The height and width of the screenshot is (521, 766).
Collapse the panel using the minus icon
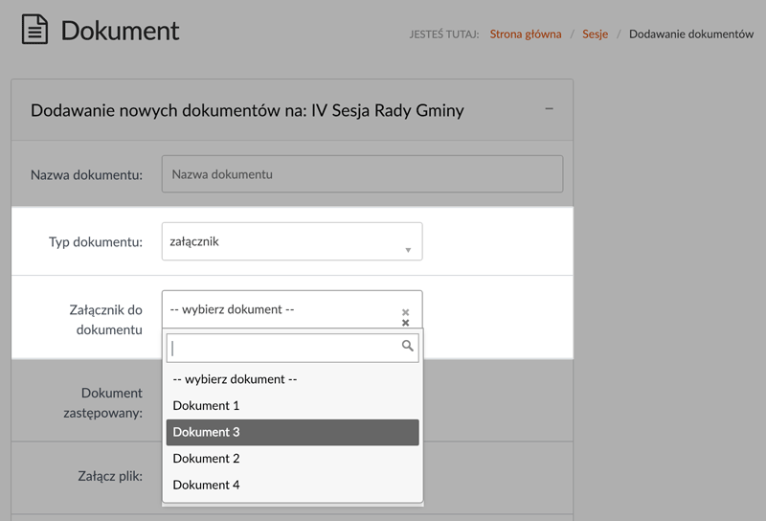pyautogui.click(x=549, y=108)
